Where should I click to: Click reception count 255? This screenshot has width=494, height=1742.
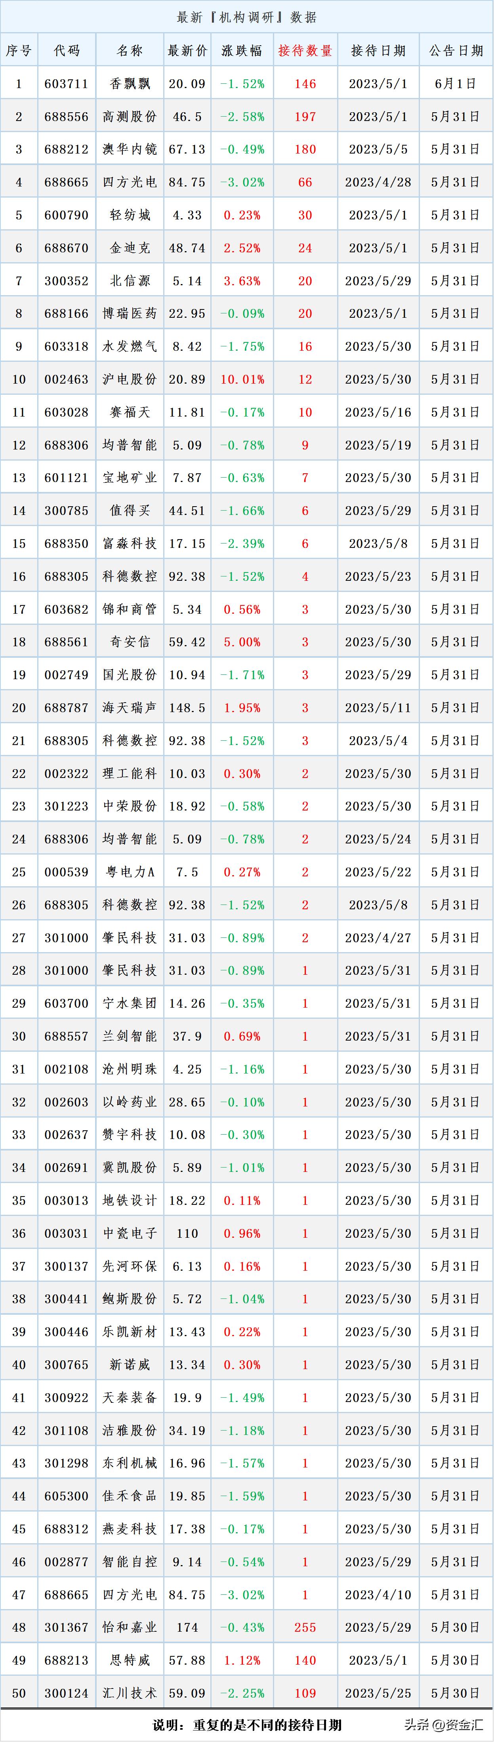[x=305, y=1629]
